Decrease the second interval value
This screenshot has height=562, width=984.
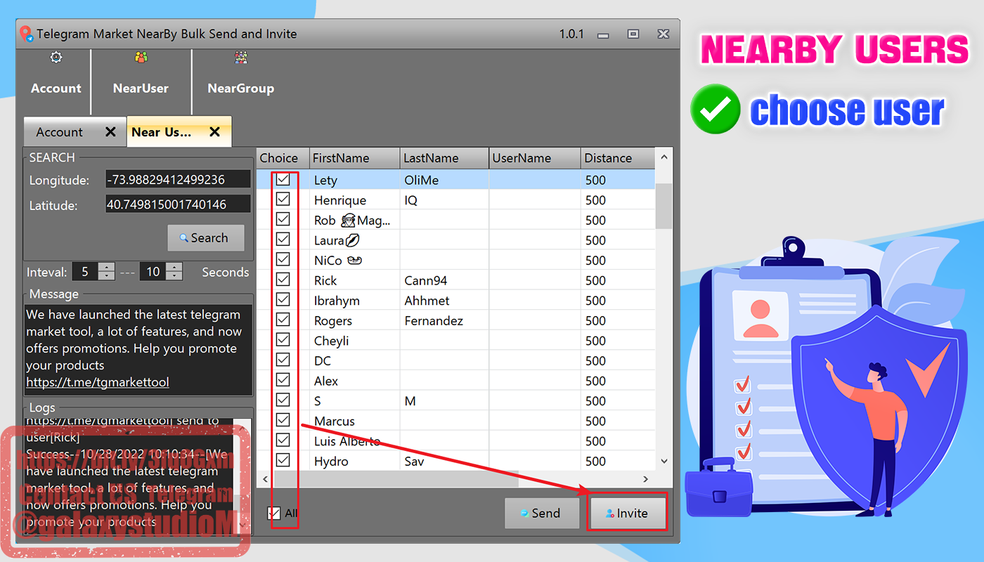174,276
